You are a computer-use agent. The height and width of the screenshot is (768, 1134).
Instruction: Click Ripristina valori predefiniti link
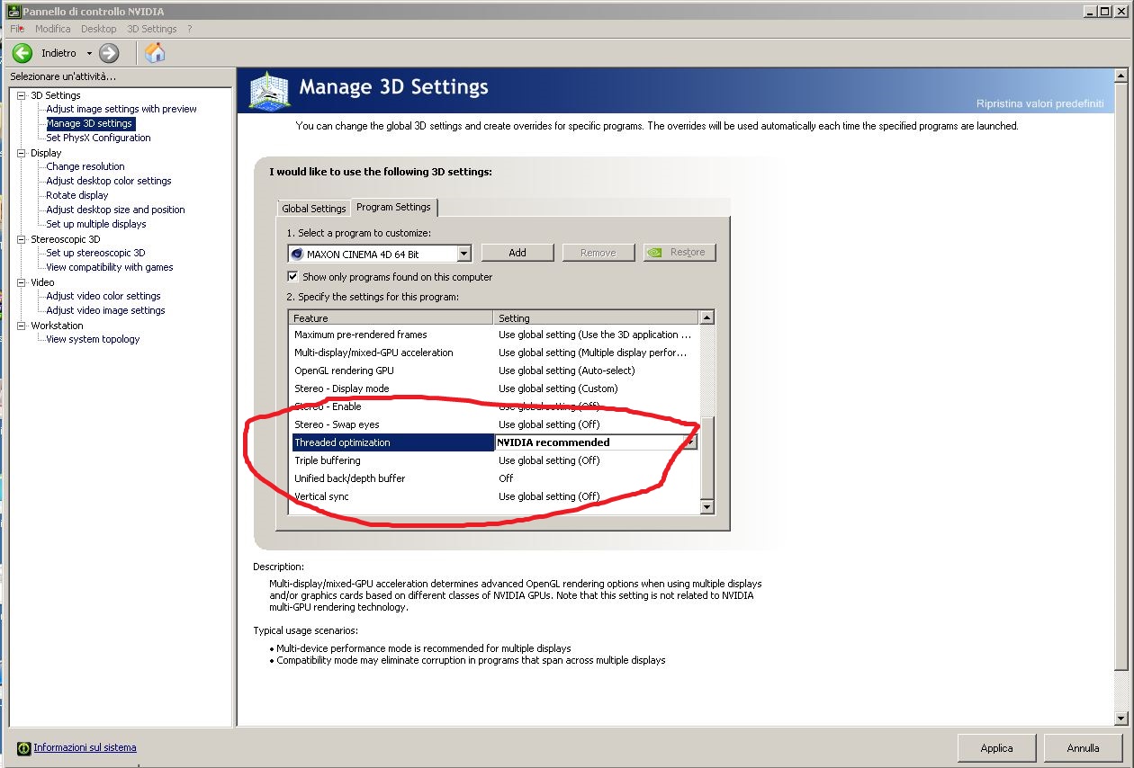pos(1039,104)
